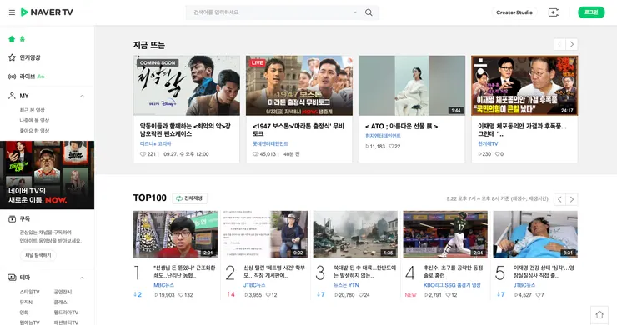The image size is (617, 325).
Task: Open the 최악의 악 COMING SOON thumbnail
Action: pyautogui.click(x=187, y=85)
